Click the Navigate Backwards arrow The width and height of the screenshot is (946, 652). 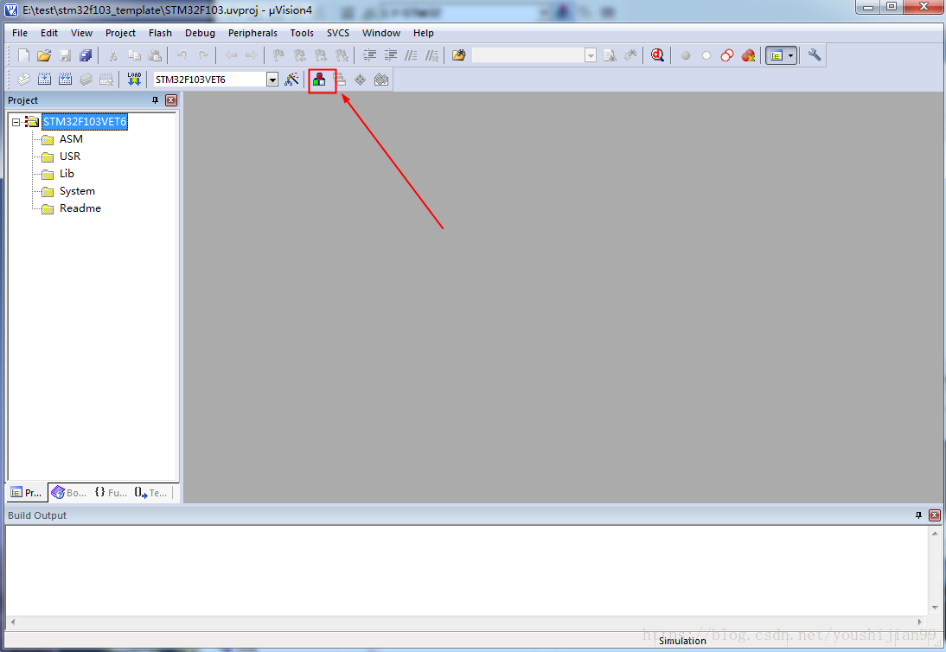point(231,55)
